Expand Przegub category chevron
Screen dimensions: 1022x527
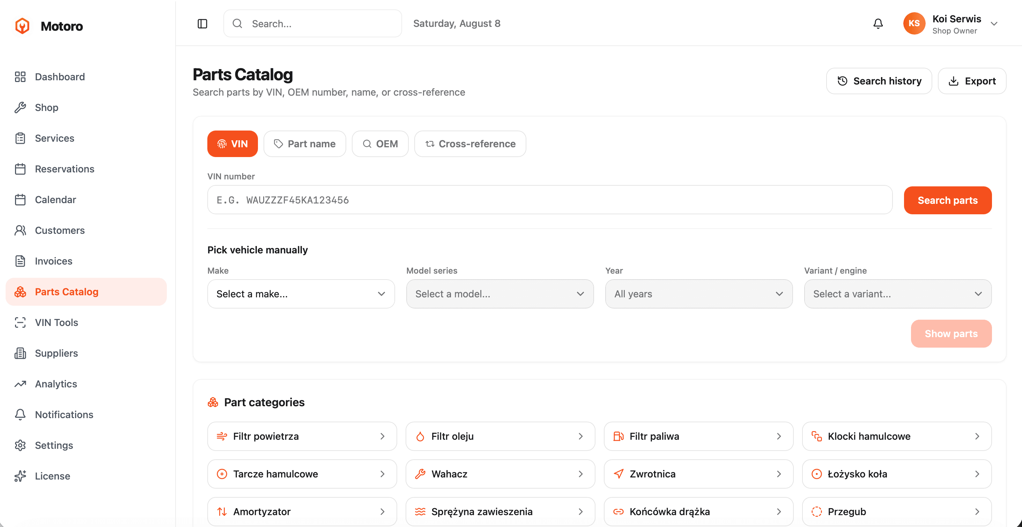977,512
